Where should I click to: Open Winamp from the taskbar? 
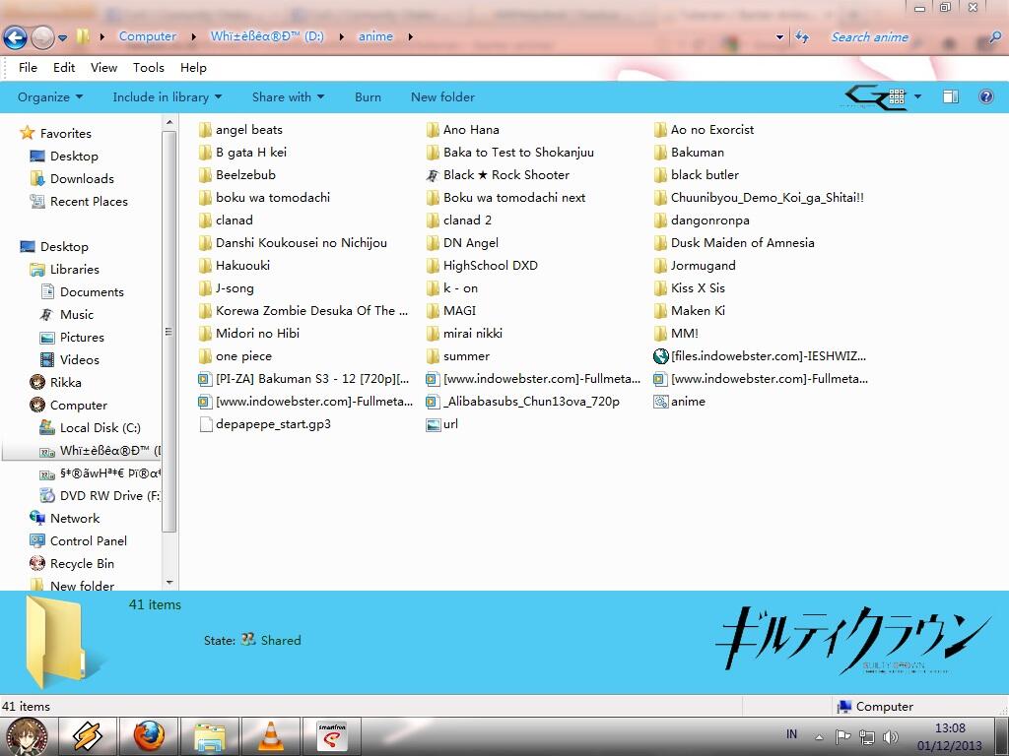(x=87, y=736)
